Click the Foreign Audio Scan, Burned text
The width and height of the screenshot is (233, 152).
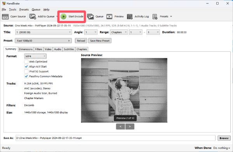click(x=40, y=93)
